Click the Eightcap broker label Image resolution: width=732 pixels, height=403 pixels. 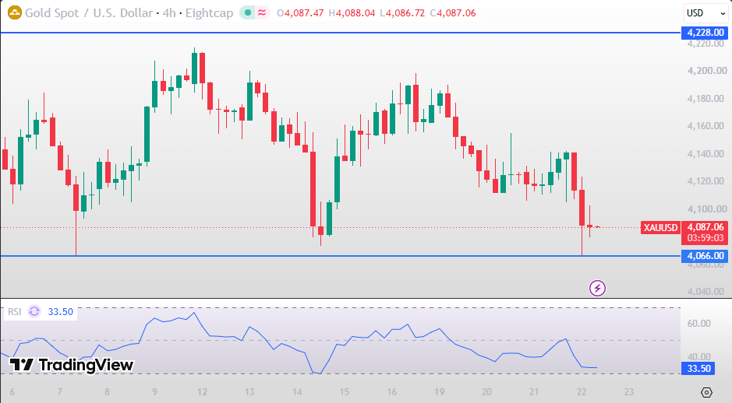click(x=209, y=13)
